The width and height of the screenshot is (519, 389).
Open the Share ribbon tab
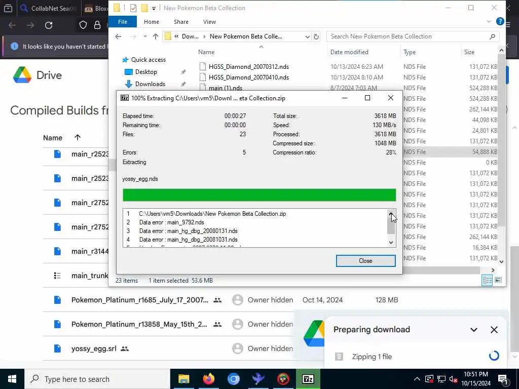tap(181, 22)
